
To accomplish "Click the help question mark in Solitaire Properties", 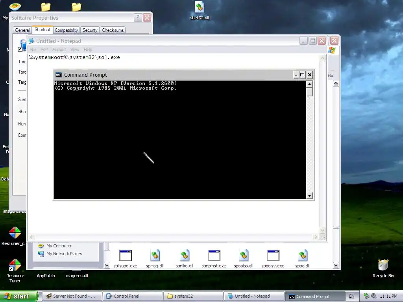I will (138, 17).
